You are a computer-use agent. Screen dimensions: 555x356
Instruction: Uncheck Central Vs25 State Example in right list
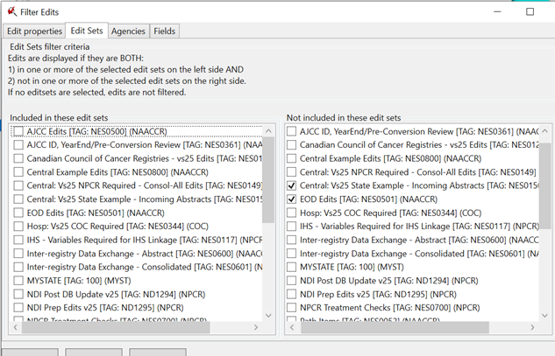pyautogui.click(x=292, y=186)
